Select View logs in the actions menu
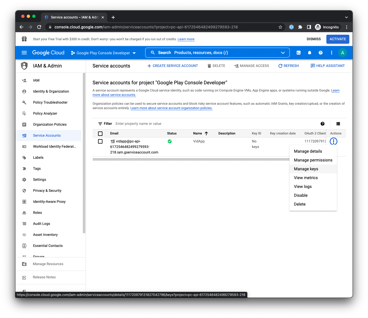The image size is (368, 318). coord(313,187)
